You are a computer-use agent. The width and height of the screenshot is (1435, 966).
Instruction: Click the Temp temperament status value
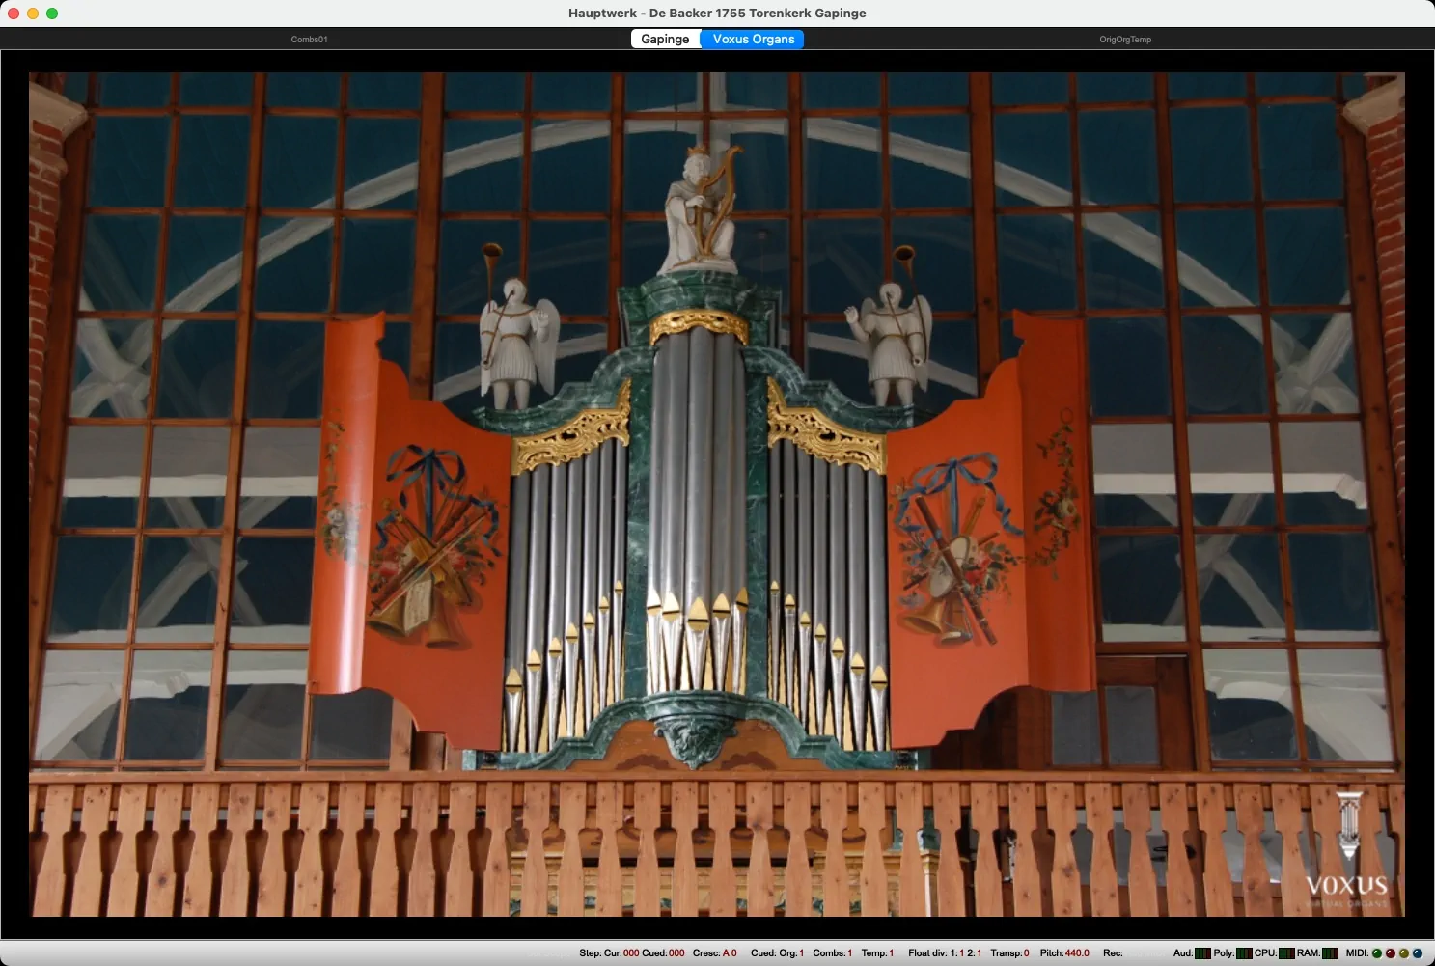click(x=891, y=953)
